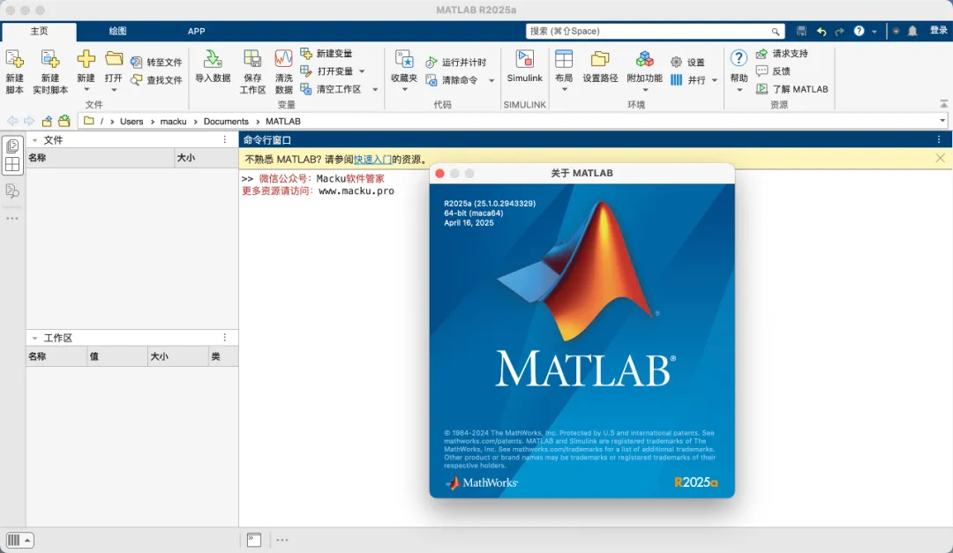Create a new variable via 新建变量

pos(326,54)
